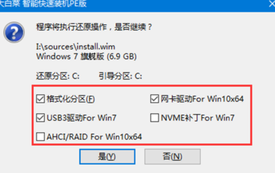
Task: Cancel by clicking the 否(N) button
Action: pos(172,157)
